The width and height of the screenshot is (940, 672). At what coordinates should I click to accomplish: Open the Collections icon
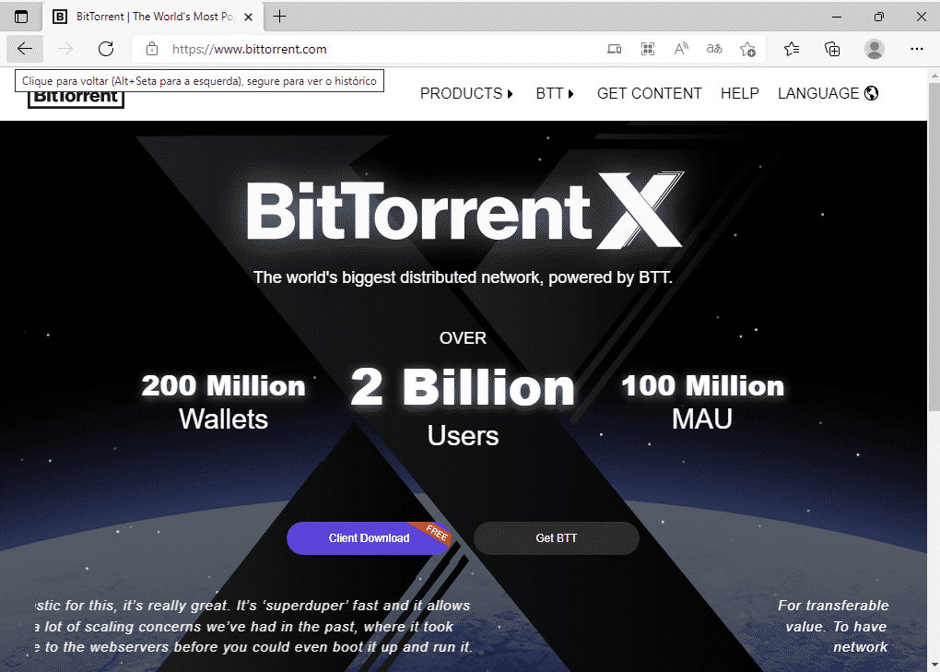(832, 49)
